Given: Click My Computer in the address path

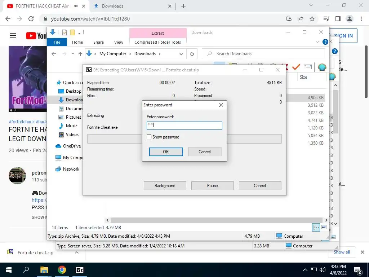Looking at the screenshot, I should (x=113, y=54).
